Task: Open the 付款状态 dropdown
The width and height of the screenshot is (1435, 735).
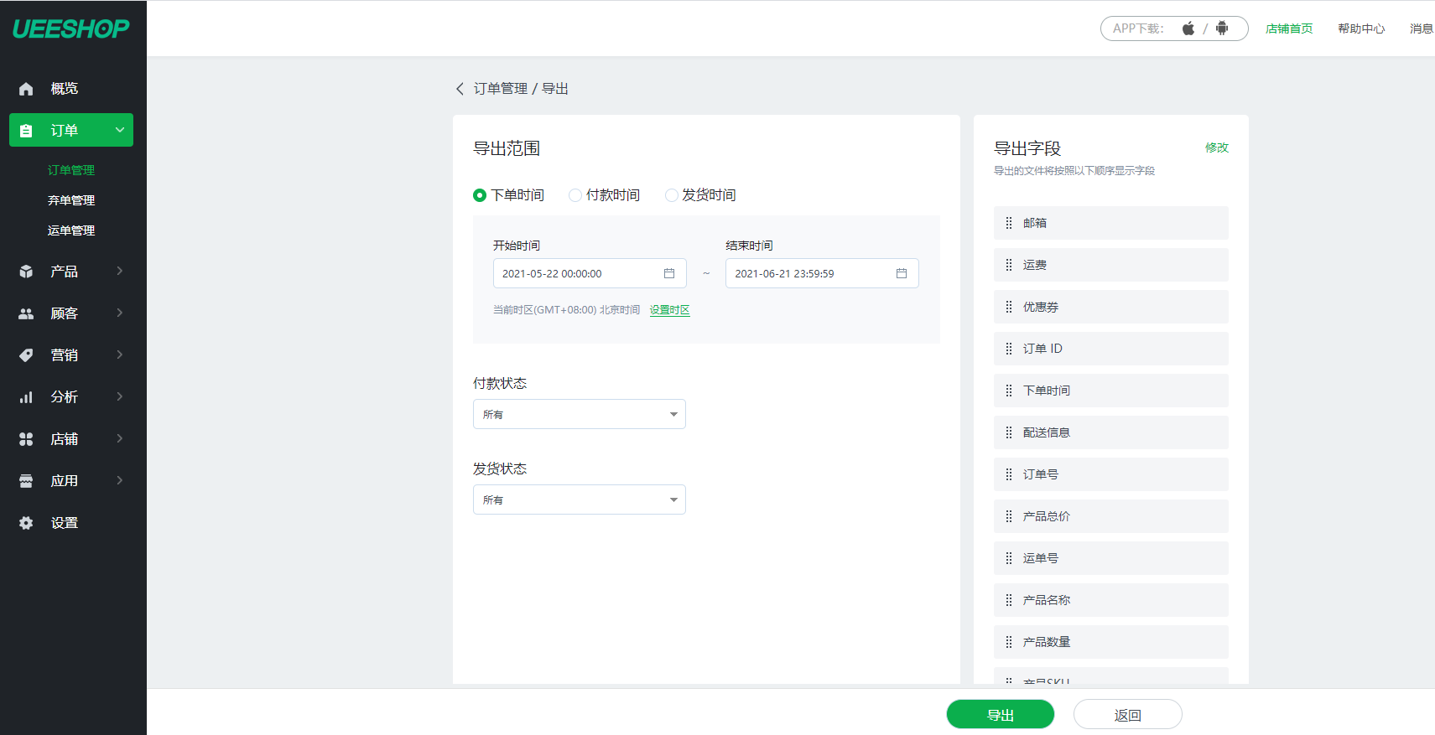Action: (579, 414)
